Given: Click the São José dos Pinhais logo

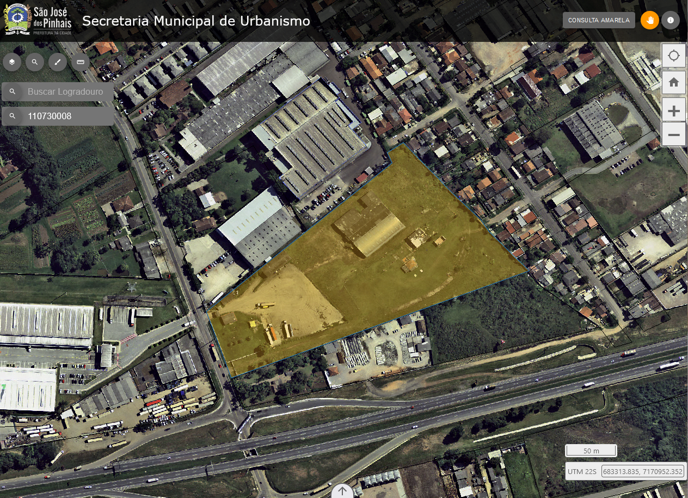Looking at the screenshot, I should [x=37, y=20].
